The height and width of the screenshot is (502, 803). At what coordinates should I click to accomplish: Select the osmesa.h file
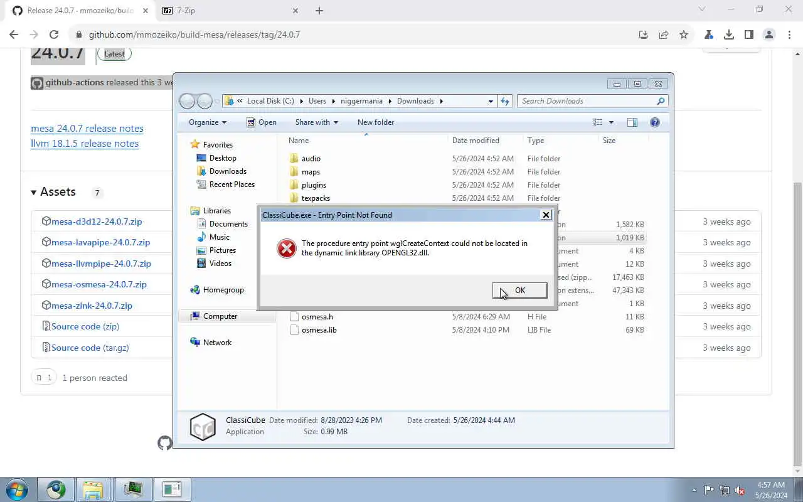317,317
